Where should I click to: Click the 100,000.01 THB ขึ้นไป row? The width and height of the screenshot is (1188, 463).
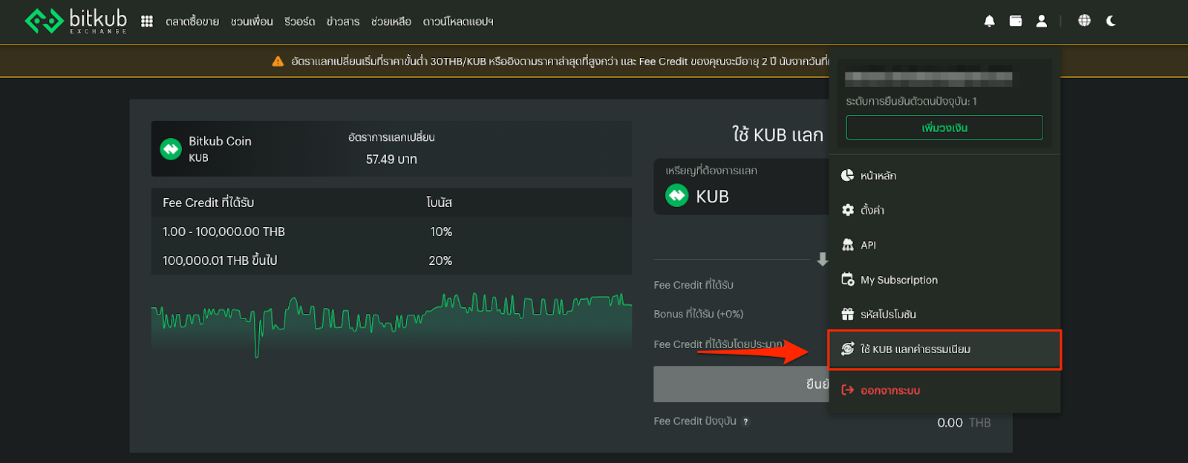coord(391,260)
